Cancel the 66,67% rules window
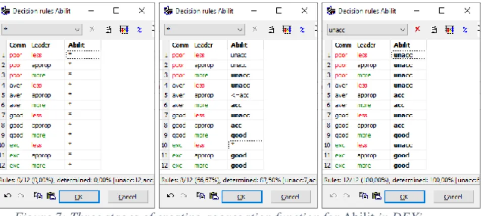This screenshot has height=216, width=482. click(x=291, y=197)
